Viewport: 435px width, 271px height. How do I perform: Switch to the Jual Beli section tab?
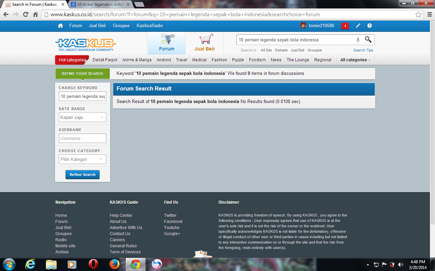[x=204, y=43]
